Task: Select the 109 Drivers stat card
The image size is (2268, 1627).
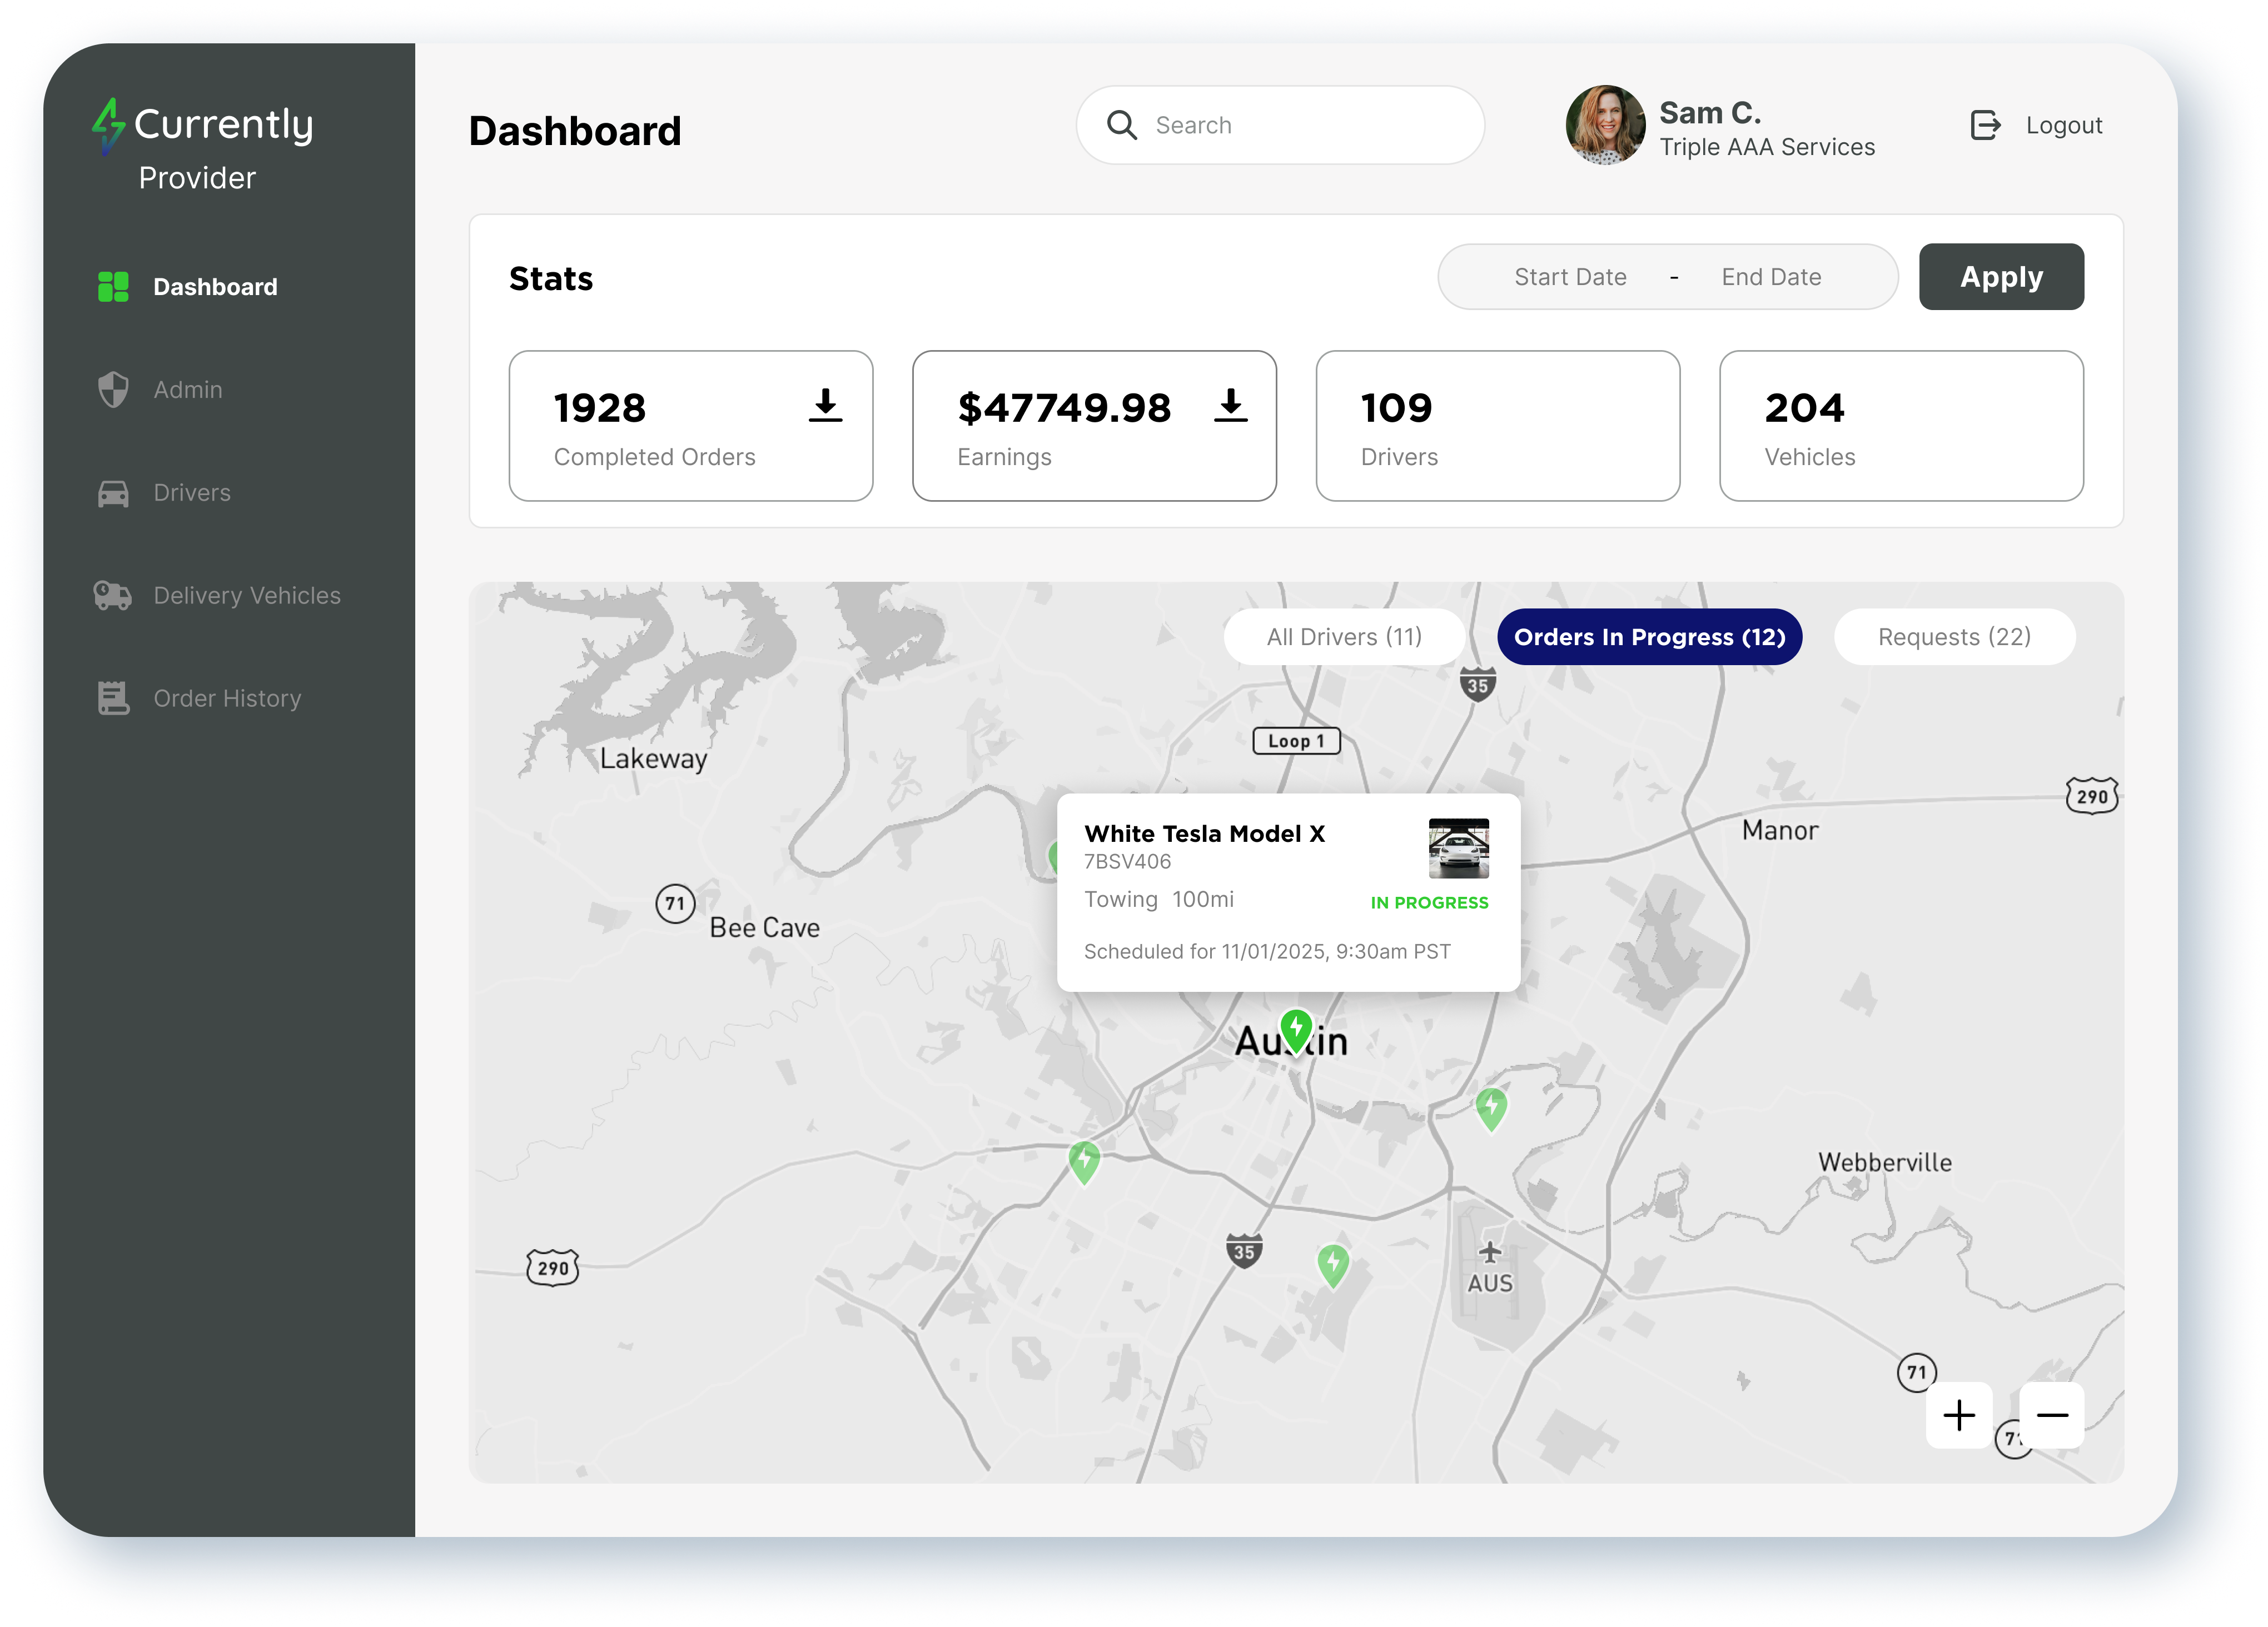Action: [x=1497, y=426]
